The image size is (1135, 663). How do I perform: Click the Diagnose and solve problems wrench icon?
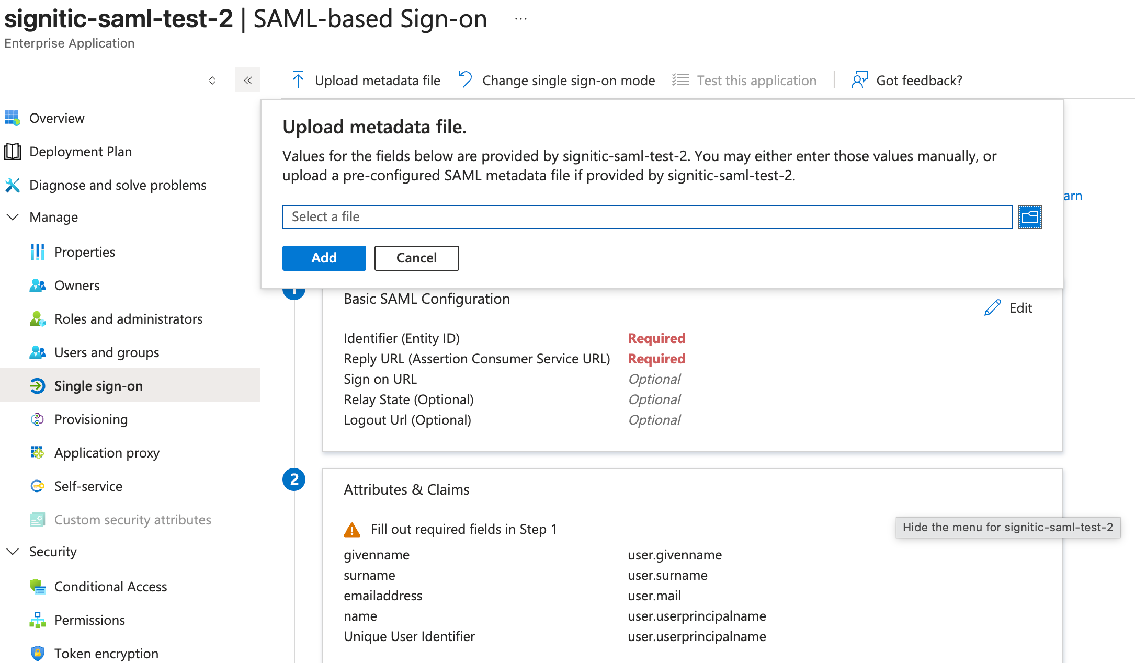click(x=13, y=185)
